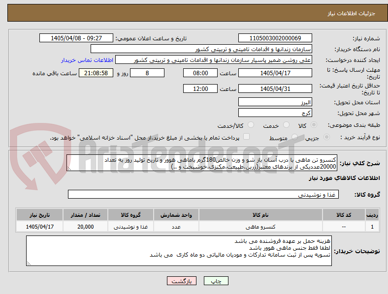Click the delivery province field البرز
Image resolution: width=388 pixels, height=294 pixels.
(275, 102)
